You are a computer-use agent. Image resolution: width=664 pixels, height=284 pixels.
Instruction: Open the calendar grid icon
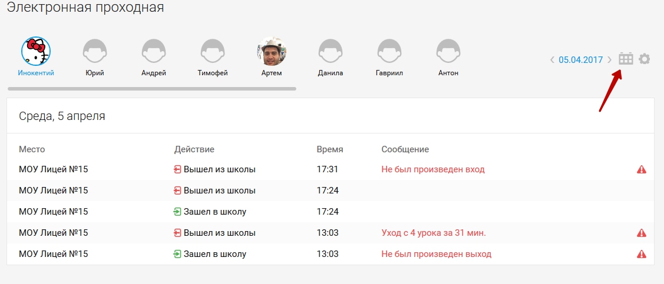pos(626,59)
